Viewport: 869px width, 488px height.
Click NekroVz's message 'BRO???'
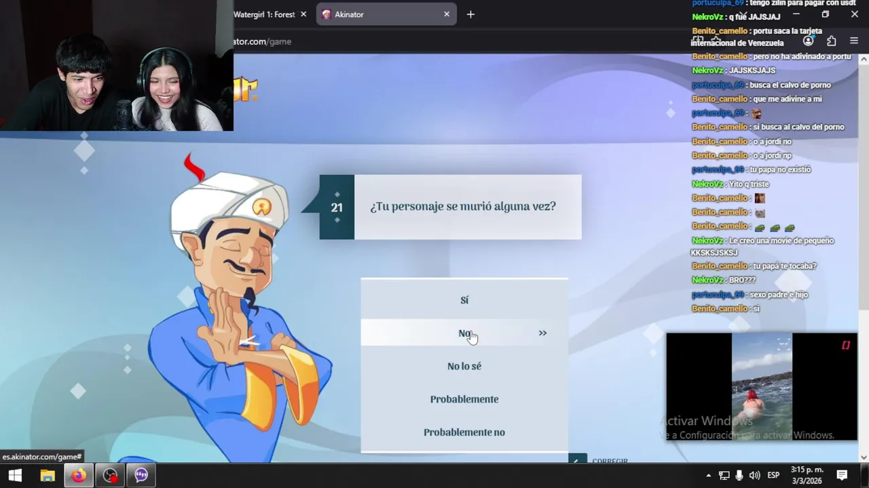[742, 280]
